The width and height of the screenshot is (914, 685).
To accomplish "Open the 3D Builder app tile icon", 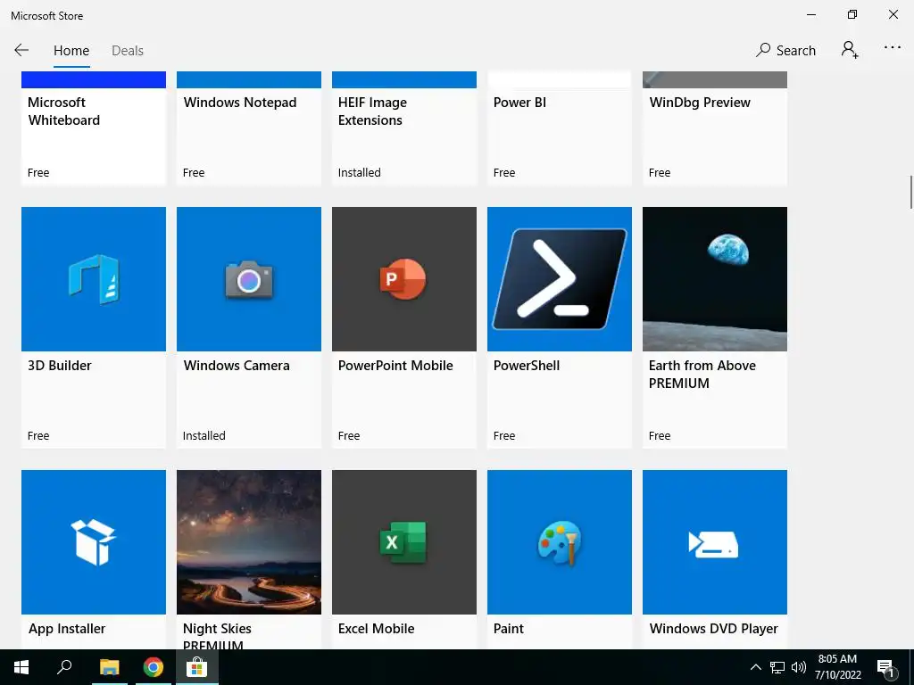I will 93,279.
